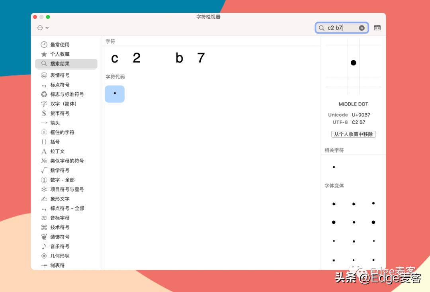Image resolution: width=430 pixels, height=292 pixels.
Task: Open the 技术符号 technical symbols category
Action: (x=58, y=227)
